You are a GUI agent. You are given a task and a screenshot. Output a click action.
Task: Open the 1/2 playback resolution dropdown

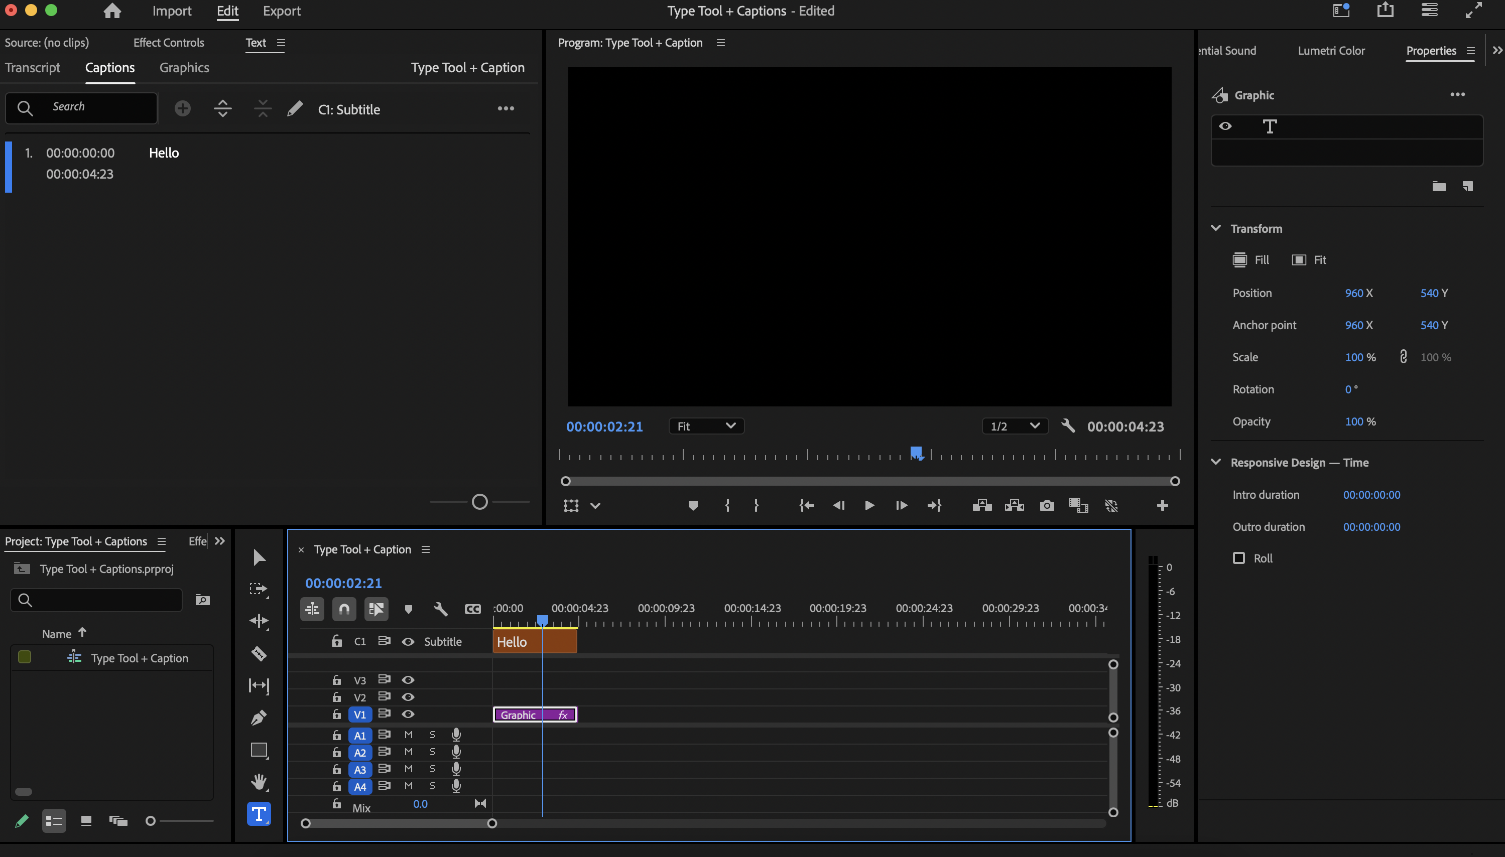(1014, 425)
